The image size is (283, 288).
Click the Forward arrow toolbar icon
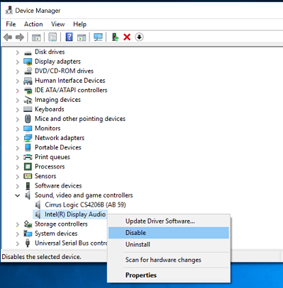[20, 37]
